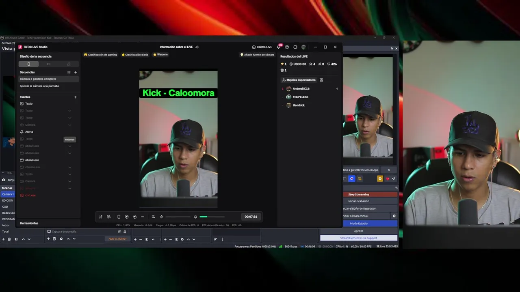Click Iniciar Grabación in OBS
This screenshot has height=292, width=520.
click(370, 201)
